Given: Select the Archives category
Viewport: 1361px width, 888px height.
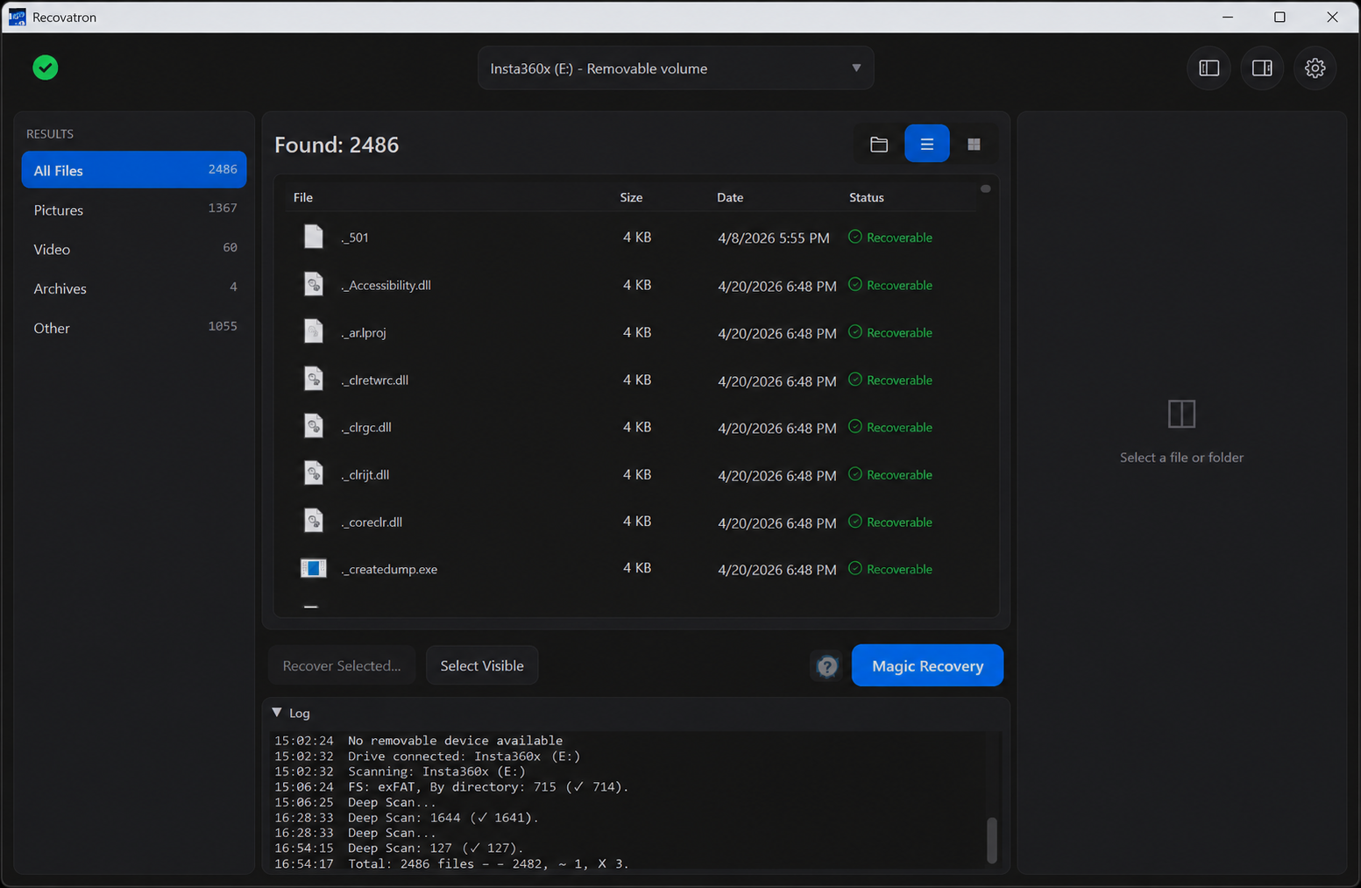Looking at the screenshot, I should tap(134, 288).
